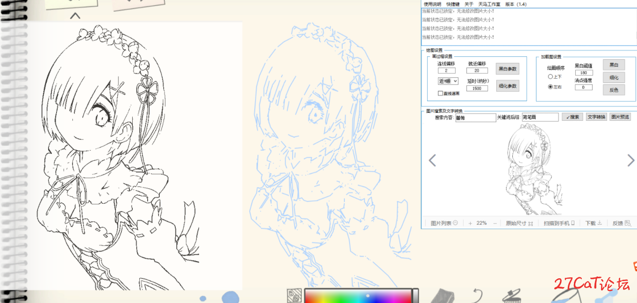Open the 使用说明 menu
Viewport: 637px width, 303px height.
tap(432, 4)
